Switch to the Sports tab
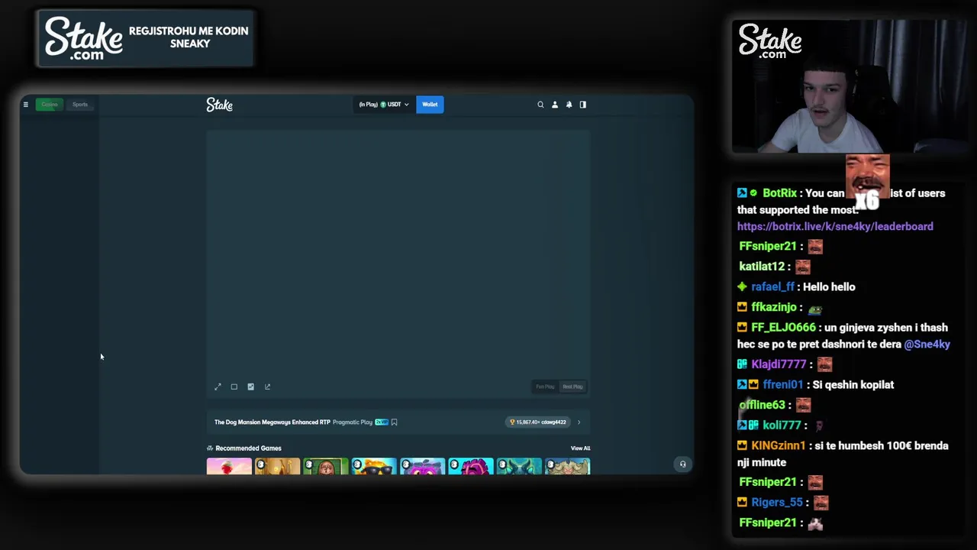The height and width of the screenshot is (550, 977). click(80, 105)
